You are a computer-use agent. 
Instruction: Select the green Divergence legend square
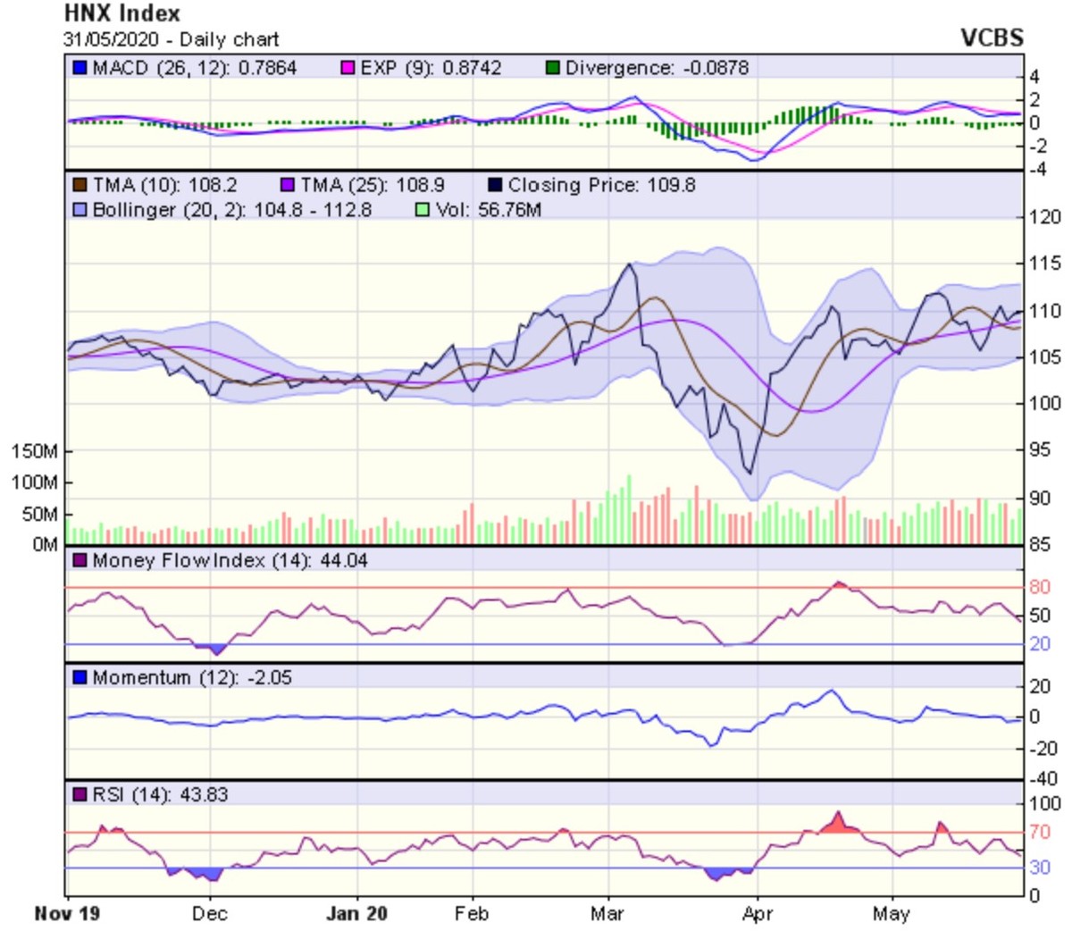click(553, 68)
